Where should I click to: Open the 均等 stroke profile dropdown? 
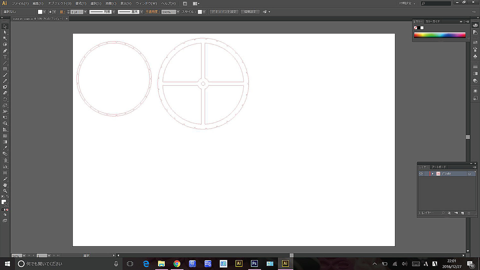click(x=114, y=12)
